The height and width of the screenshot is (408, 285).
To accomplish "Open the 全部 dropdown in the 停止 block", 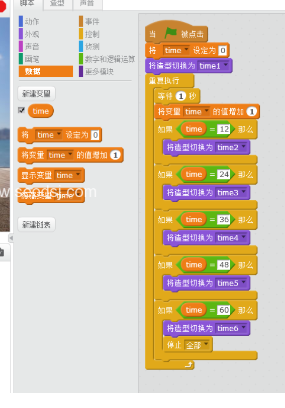I will click(197, 345).
